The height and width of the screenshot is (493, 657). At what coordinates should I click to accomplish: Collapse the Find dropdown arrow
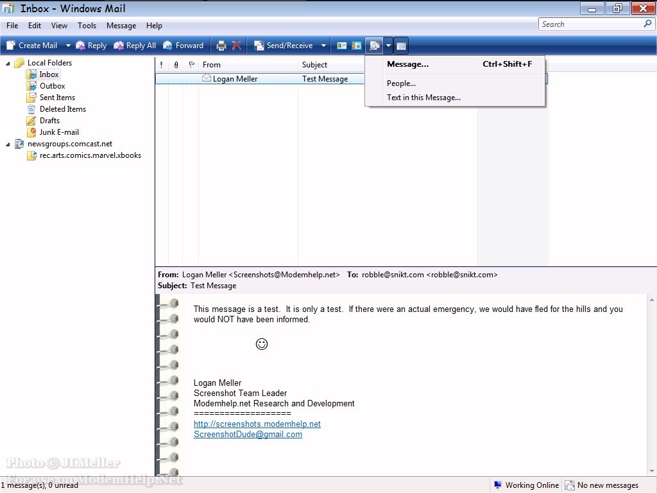388,46
